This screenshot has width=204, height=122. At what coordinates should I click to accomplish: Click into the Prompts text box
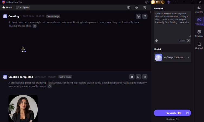[x=172, y=25]
